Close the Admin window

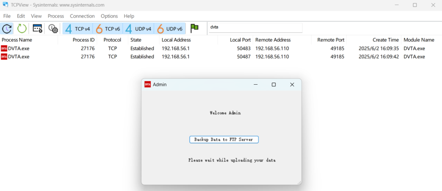click(292, 85)
